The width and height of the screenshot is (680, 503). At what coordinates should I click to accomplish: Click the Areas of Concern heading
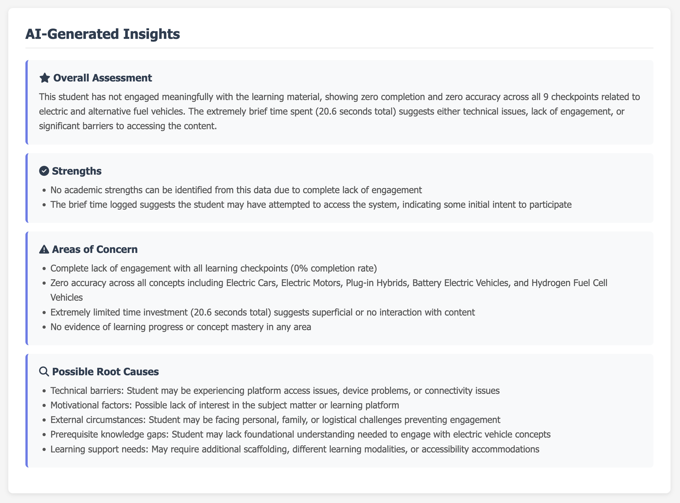(94, 249)
